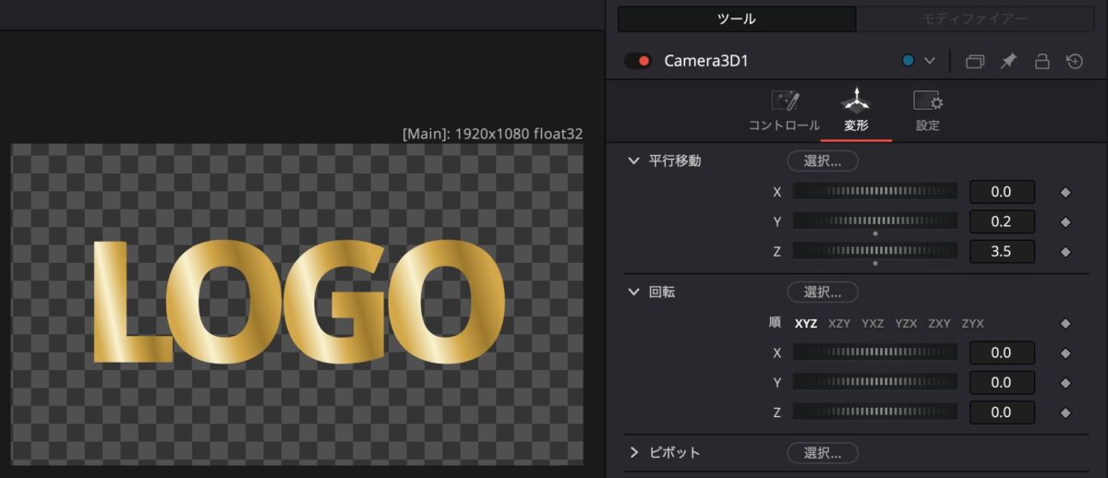
Task: Click the rotation Z slider
Action: (875, 412)
